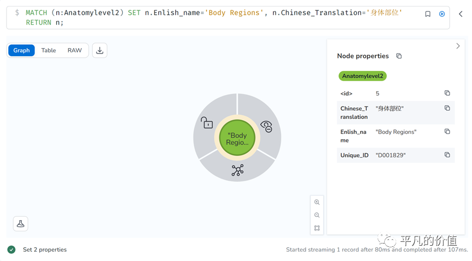472x261 pixels.
Task: Toggle lock on the Body Regions node
Action: click(207, 123)
